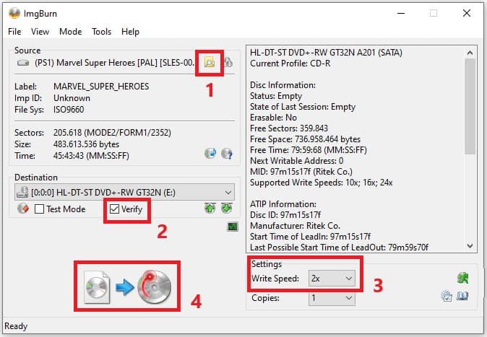Click the small log window monitor icon

(x=232, y=227)
